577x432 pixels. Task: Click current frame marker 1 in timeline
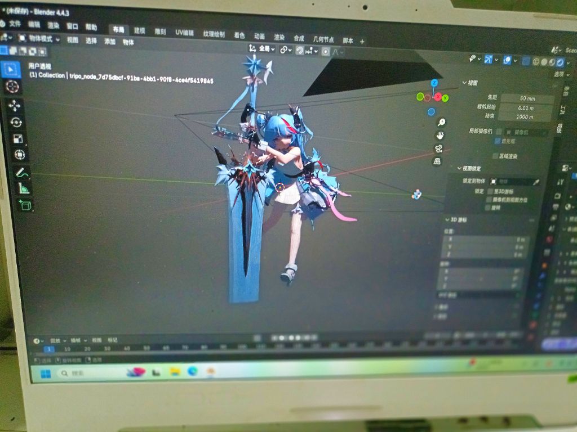coord(49,349)
